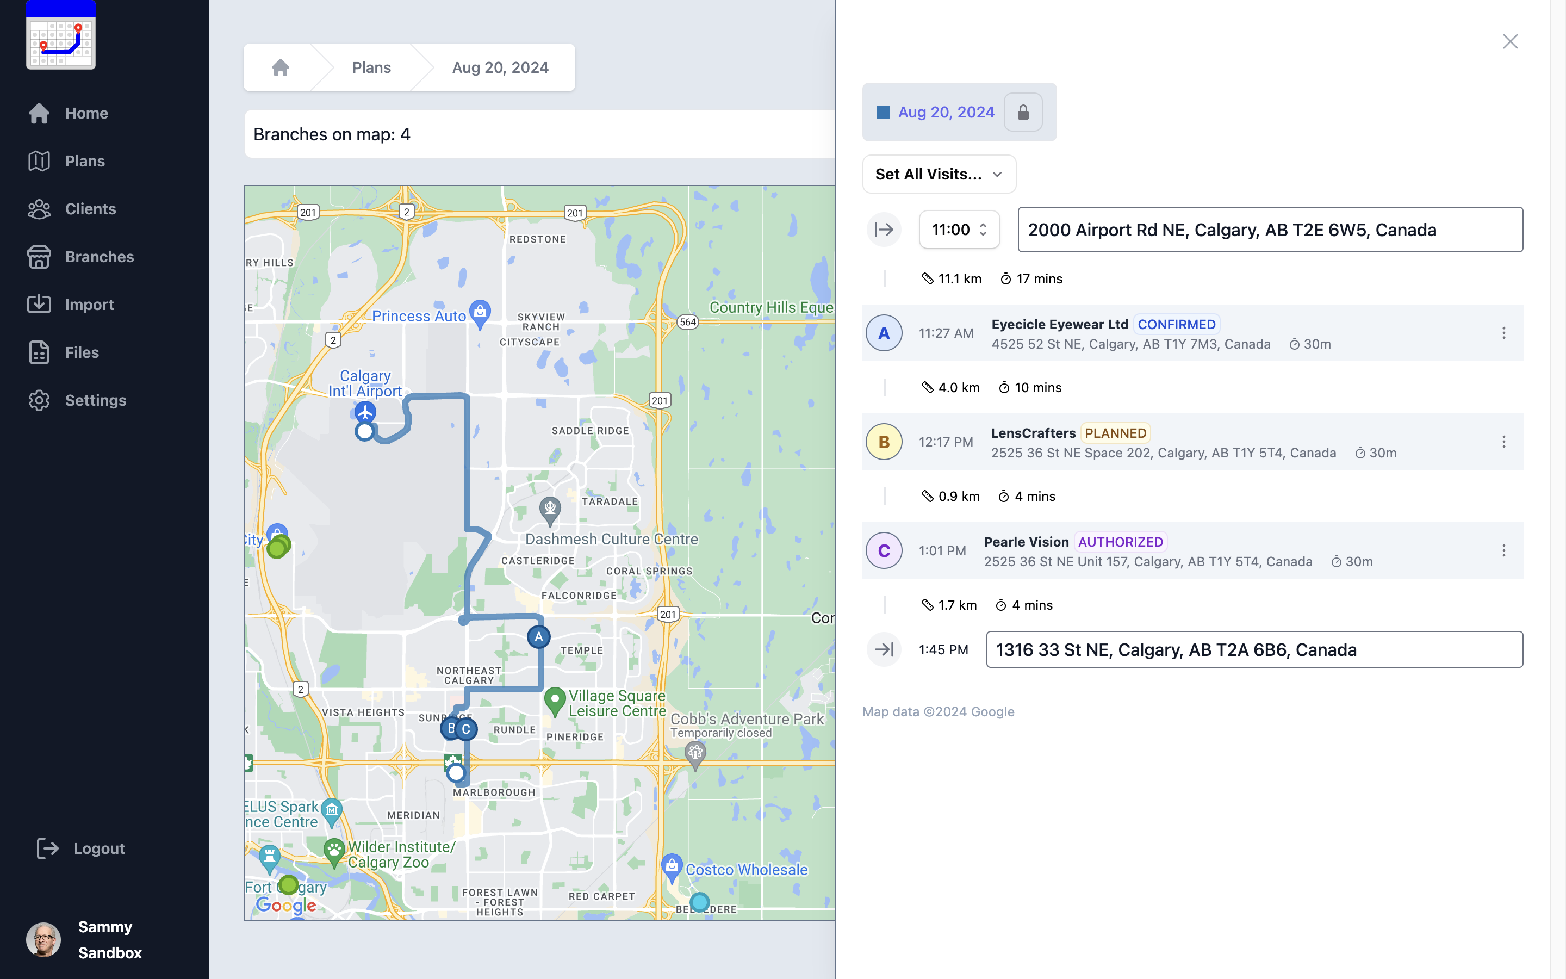Click map marker C on the route
1566x979 pixels.
click(466, 729)
